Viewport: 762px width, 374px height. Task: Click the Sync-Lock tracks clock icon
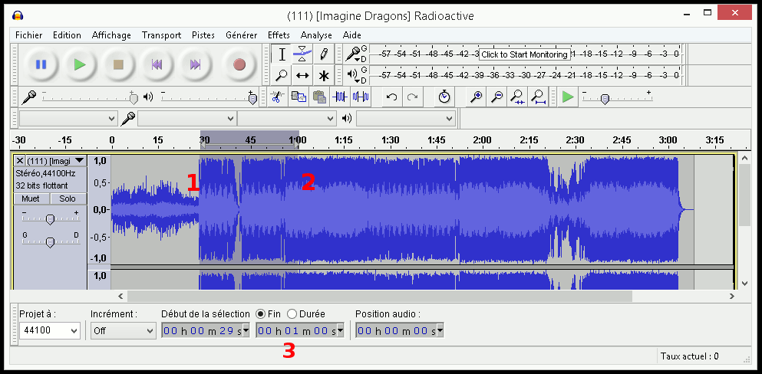(x=444, y=97)
